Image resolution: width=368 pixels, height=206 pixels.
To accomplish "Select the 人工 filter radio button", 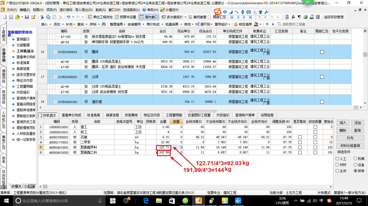I will (x=338, y=159).
